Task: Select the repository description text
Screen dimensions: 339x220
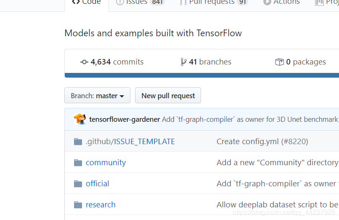Action: click(x=153, y=33)
